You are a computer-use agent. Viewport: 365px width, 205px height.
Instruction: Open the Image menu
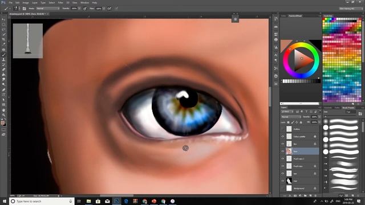tap(26, 2)
